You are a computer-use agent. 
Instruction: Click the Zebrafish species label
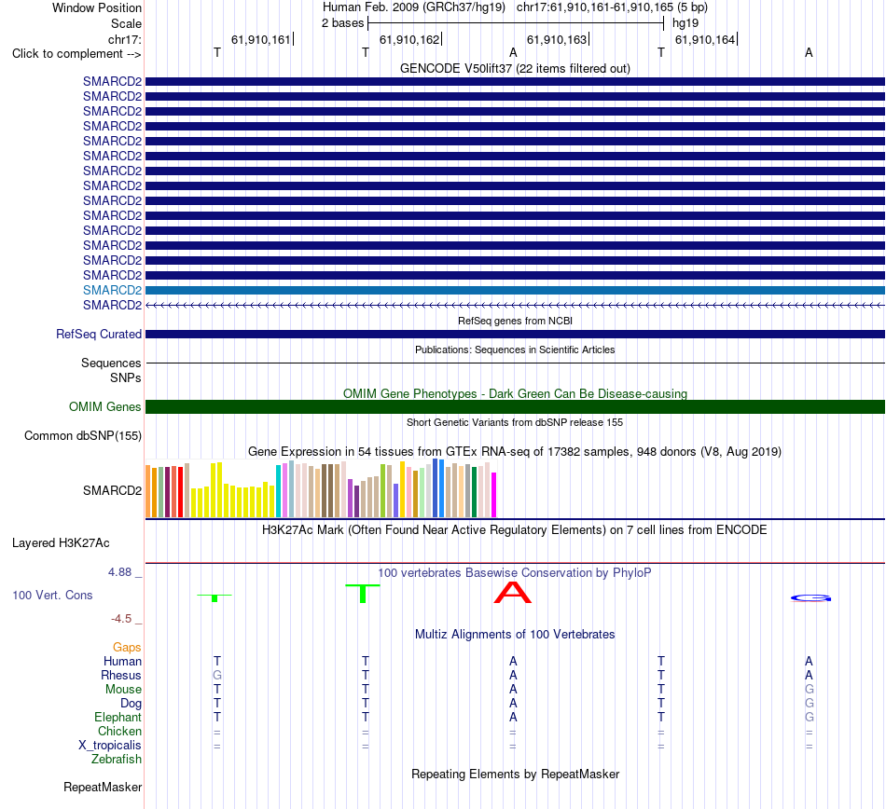[x=117, y=760]
